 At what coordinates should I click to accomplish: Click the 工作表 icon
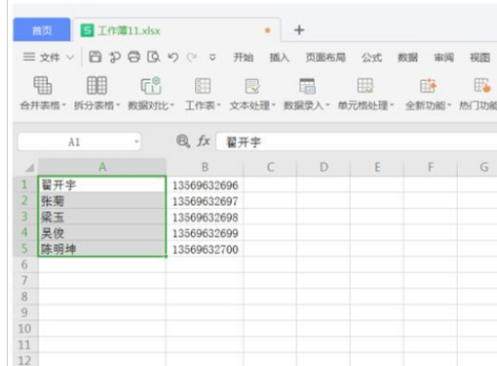(x=203, y=86)
